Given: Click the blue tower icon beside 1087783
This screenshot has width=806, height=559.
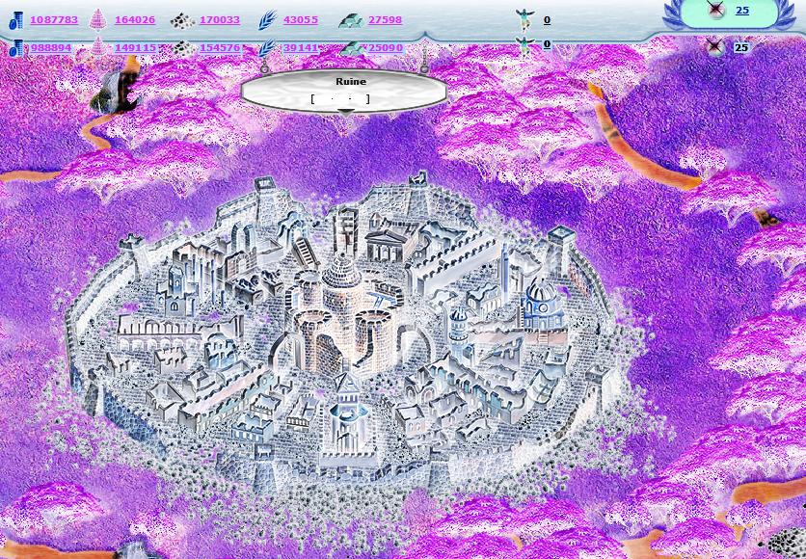Looking at the screenshot, I should tap(15, 20).
